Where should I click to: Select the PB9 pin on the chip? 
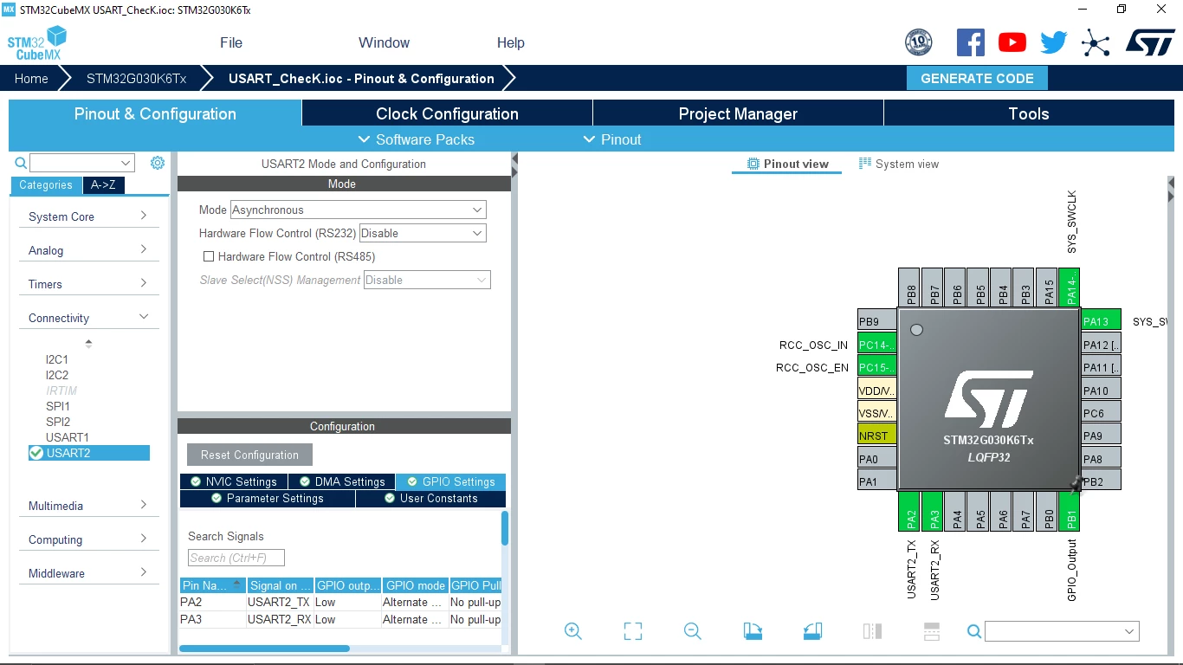point(877,320)
